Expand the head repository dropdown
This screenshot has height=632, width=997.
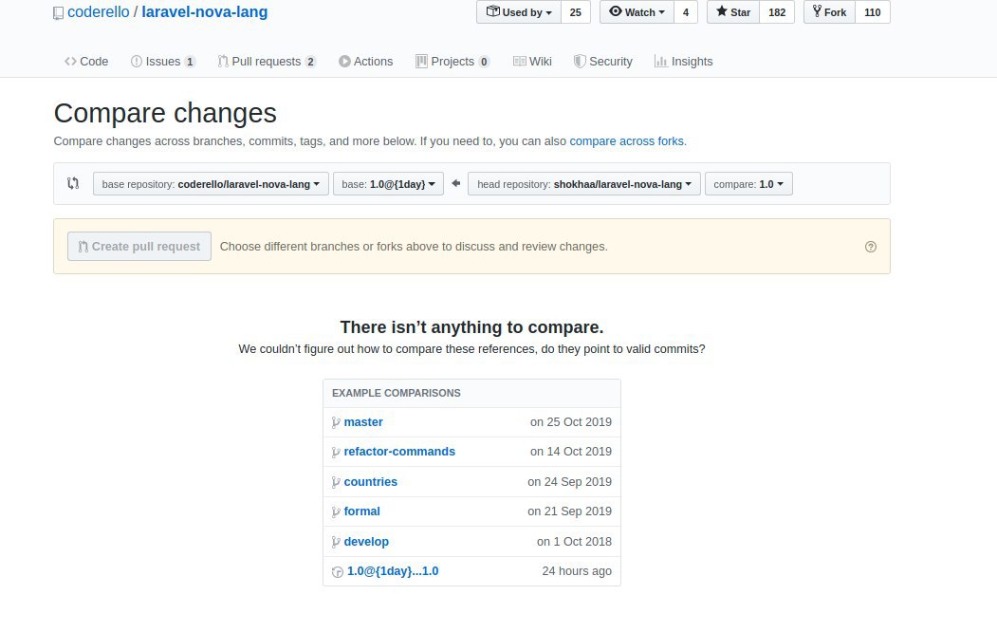584,184
